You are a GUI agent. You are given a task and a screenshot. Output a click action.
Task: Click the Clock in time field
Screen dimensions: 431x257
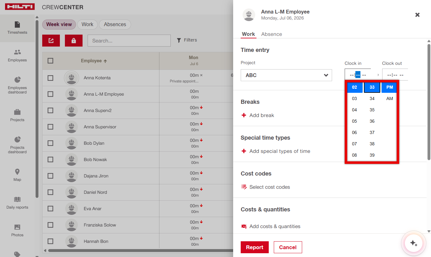pos(358,75)
